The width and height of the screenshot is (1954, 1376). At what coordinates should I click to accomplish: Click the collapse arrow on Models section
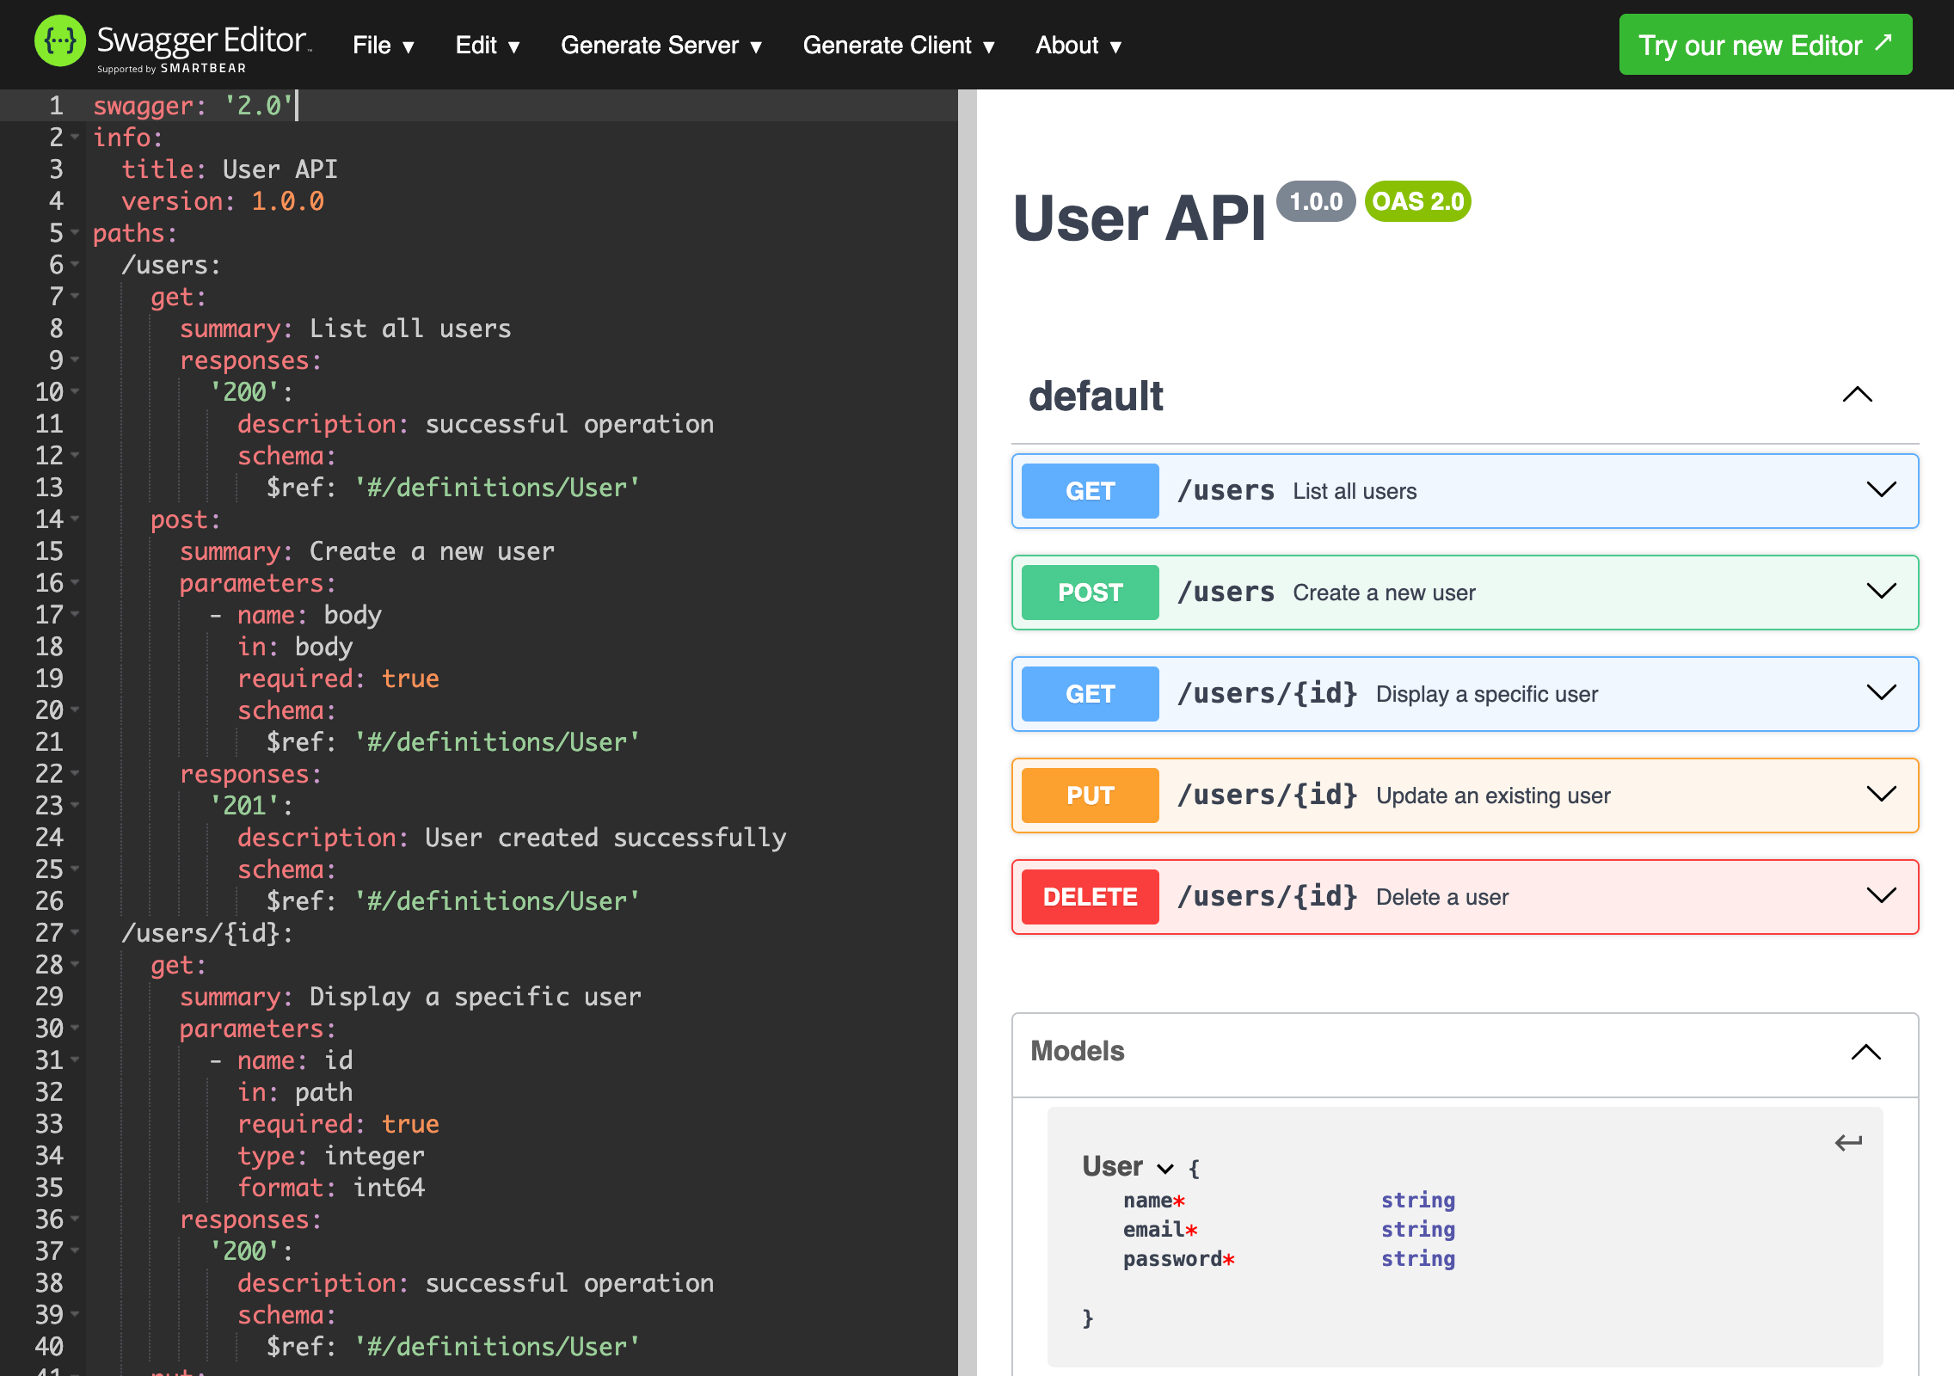click(1866, 1052)
